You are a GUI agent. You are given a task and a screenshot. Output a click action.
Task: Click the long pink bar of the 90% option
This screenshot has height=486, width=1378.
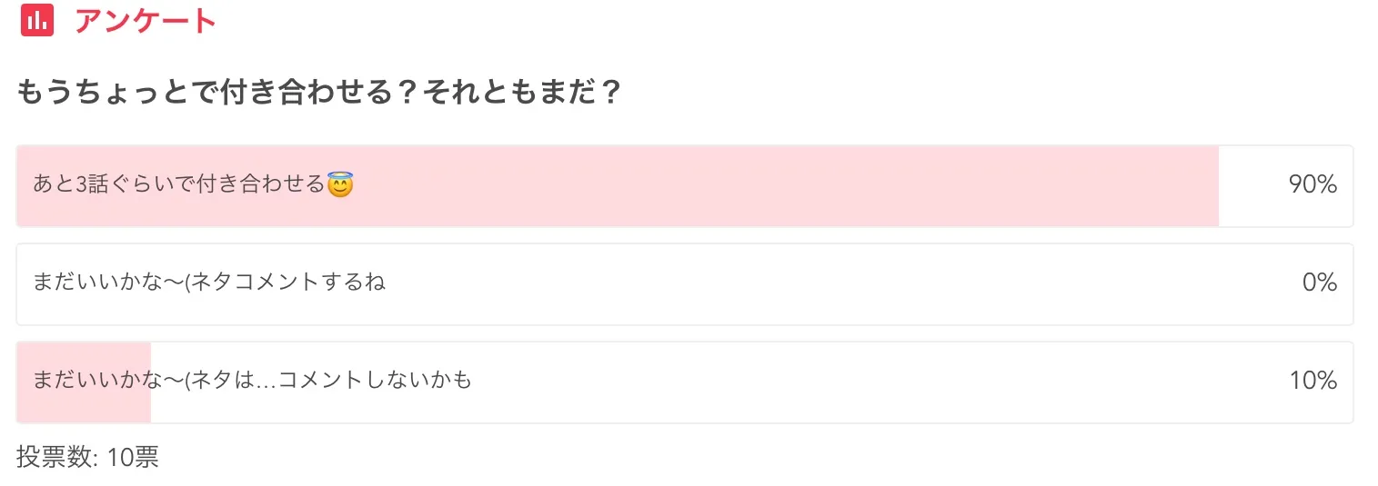point(773,186)
